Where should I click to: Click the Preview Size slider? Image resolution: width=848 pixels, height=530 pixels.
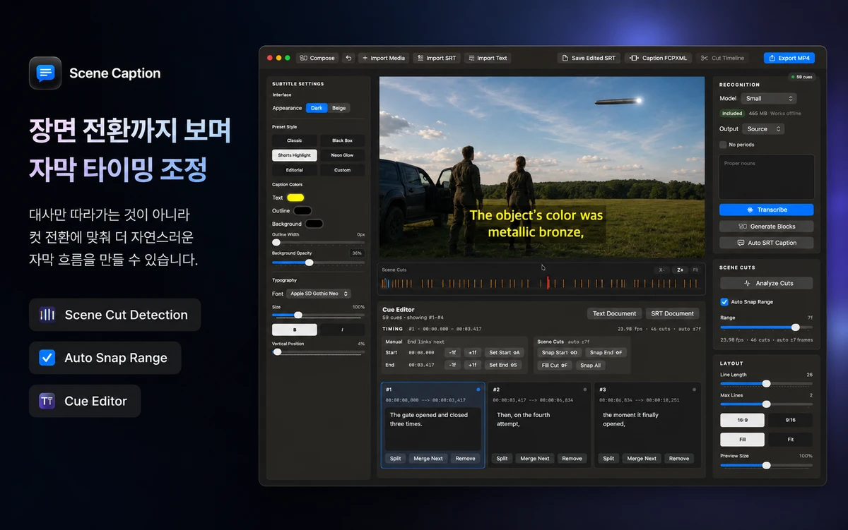click(x=766, y=465)
